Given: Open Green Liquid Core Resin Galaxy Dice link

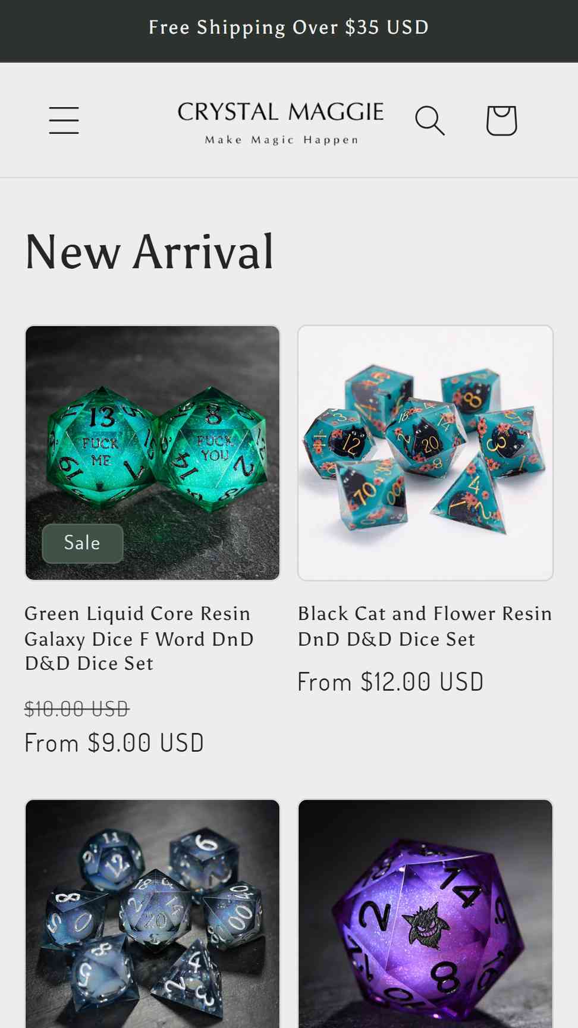Looking at the screenshot, I should pyautogui.click(x=139, y=638).
